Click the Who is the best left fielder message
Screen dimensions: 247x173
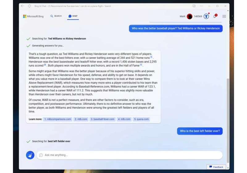200,131
